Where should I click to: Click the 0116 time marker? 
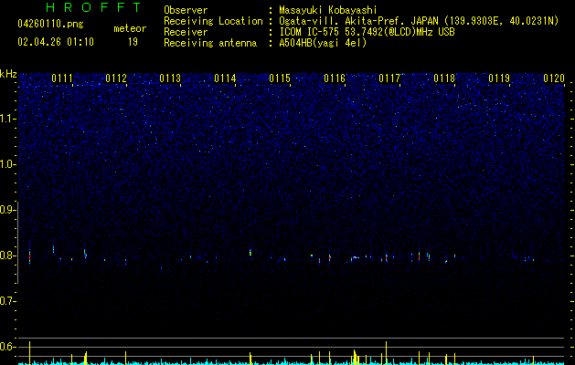click(x=335, y=78)
